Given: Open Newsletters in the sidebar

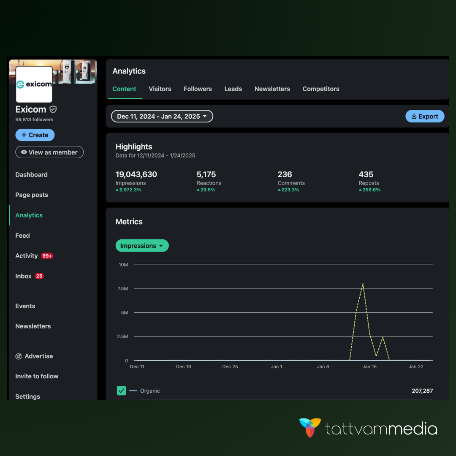Looking at the screenshot, I should tap(33, 326).
